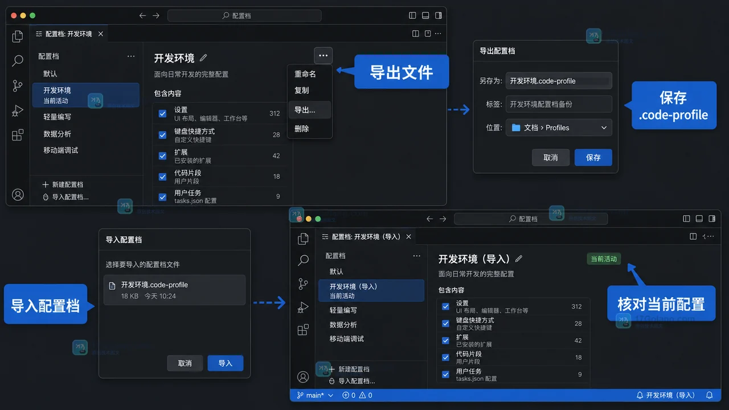The image size is (729, 410).
Task: Toggle 扩展 checkbox in bottom window
Action: 446,341
